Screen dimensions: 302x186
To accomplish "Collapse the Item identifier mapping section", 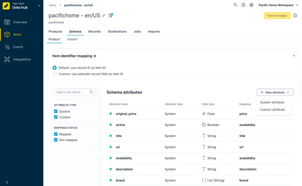I will 294,56.
